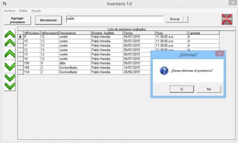This screenshot has height=143, width=238.
Task: Click the search field containing "pablo"
Action: (115, 19)
